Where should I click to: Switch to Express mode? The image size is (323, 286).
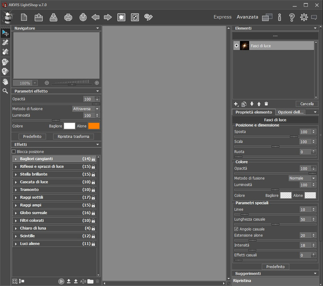pyautogui.click(x=222, y=17)
